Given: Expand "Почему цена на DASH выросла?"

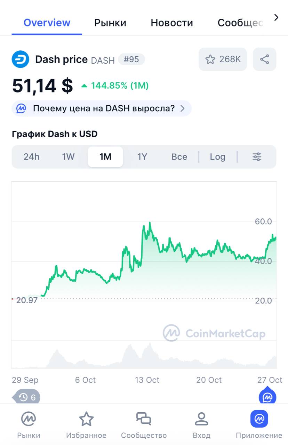Looking at the screenshot, I should coord(102,108).
